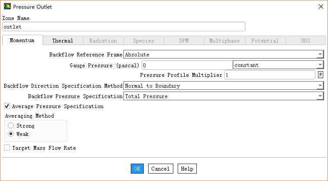Click the OK button

pos(137,169)
